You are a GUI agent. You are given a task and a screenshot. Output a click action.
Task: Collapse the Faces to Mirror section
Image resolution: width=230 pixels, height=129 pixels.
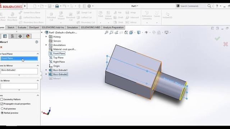tap(38, 81)
